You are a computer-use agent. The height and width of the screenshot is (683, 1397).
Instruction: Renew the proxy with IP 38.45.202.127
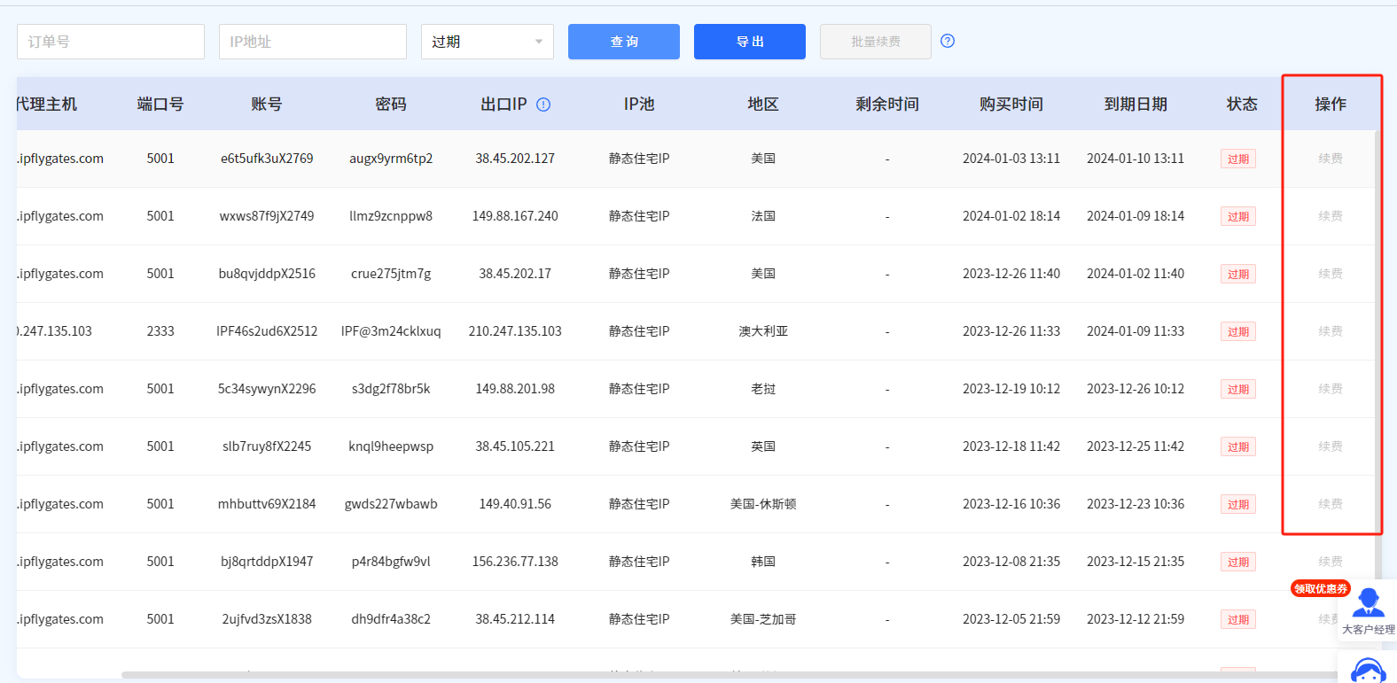[x=1330, y=159]
